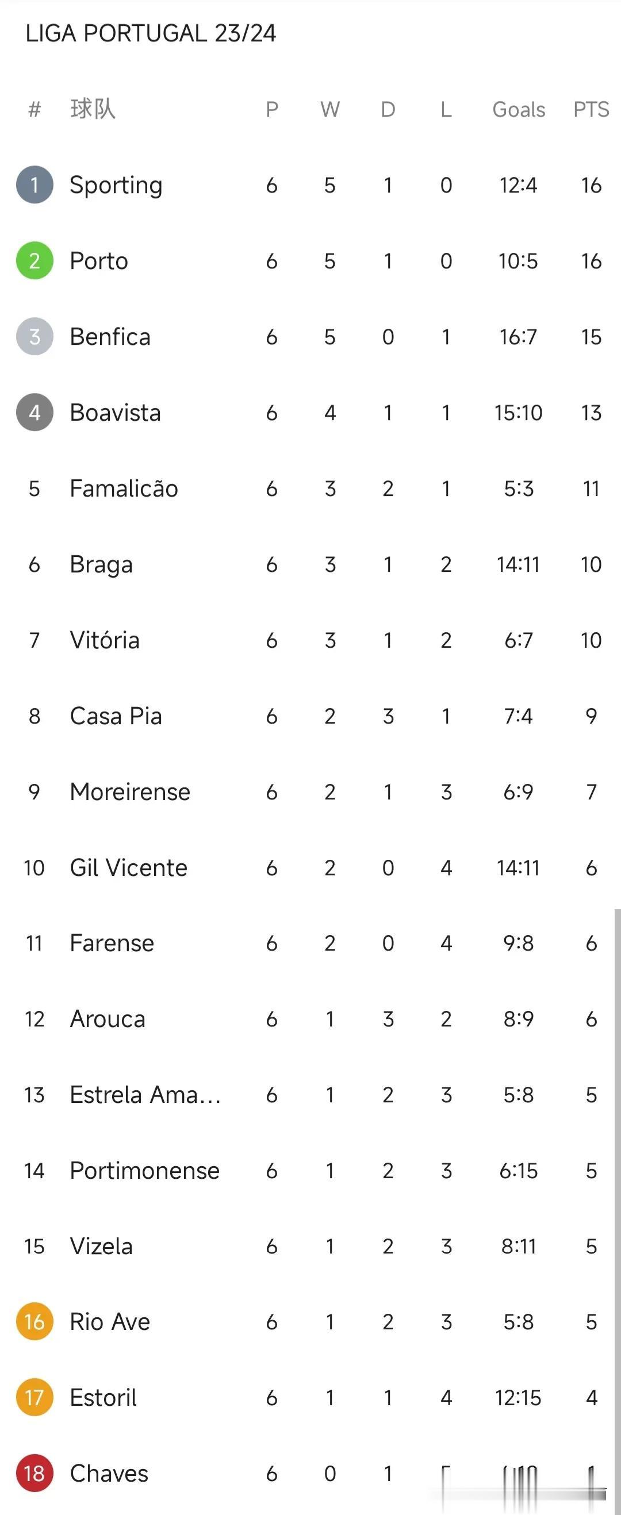This screenshot has width=621, height=1515.
Task: Click the PTS column header
Action: 591,109
